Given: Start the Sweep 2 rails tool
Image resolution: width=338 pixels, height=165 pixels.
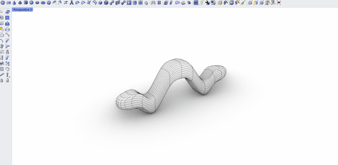Looking at the screenshot, I should pyautogui.click(x=60, y=3).
